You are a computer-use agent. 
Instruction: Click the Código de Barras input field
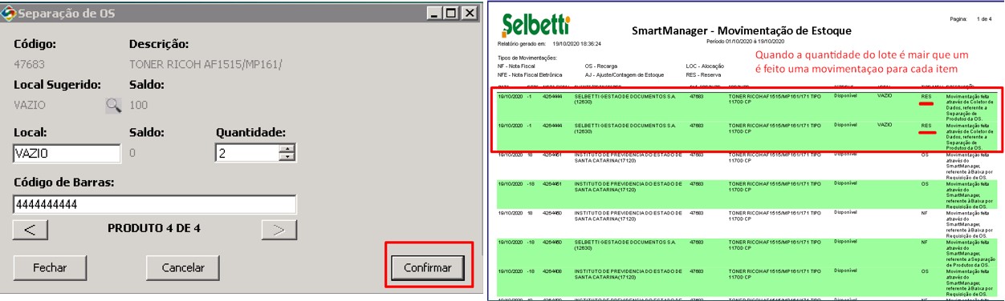click(154, 204)
